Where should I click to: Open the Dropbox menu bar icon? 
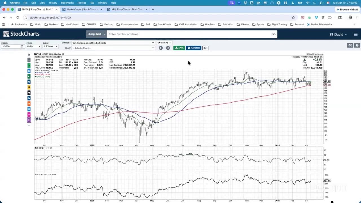click(x=246, y=3)
